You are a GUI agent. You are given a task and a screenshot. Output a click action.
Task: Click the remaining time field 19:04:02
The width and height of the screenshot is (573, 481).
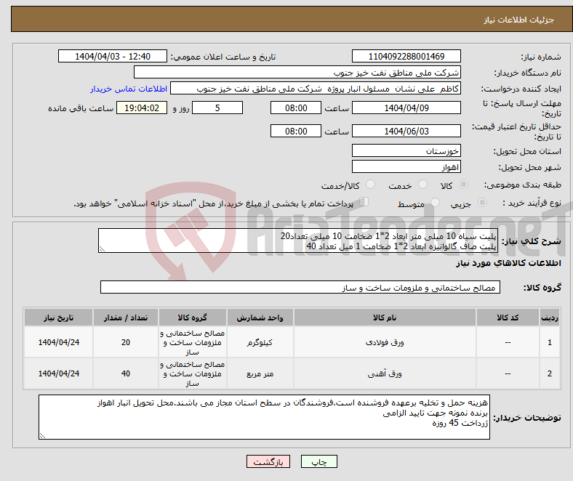(142, 108)
